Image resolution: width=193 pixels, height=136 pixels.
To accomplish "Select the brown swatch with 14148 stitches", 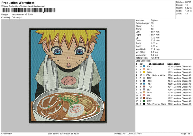I will [x=144, y=98].
